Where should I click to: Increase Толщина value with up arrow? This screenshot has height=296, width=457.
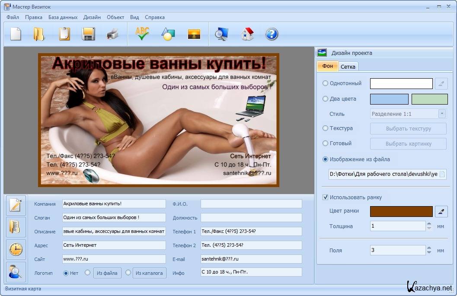pyautogui.click(x=429, y=224)
